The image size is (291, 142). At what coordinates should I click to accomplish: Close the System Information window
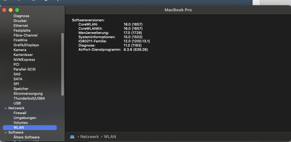tap(5, 10)
